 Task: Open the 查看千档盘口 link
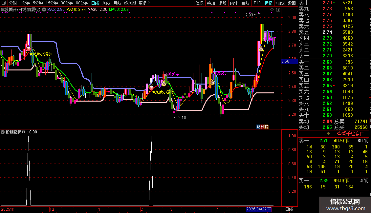point(351,134)
